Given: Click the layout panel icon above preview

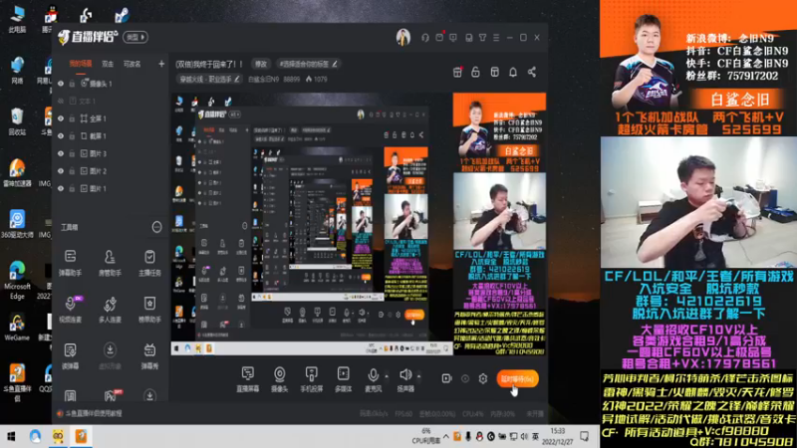Looking at the screenshot, I should (494, 72).
